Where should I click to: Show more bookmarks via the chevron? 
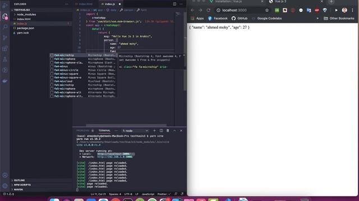click(317, 18)
